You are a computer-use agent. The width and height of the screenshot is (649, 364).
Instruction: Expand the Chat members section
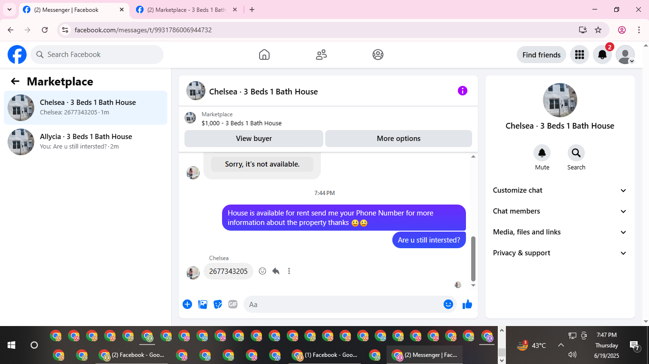click(x=560, y=211)
